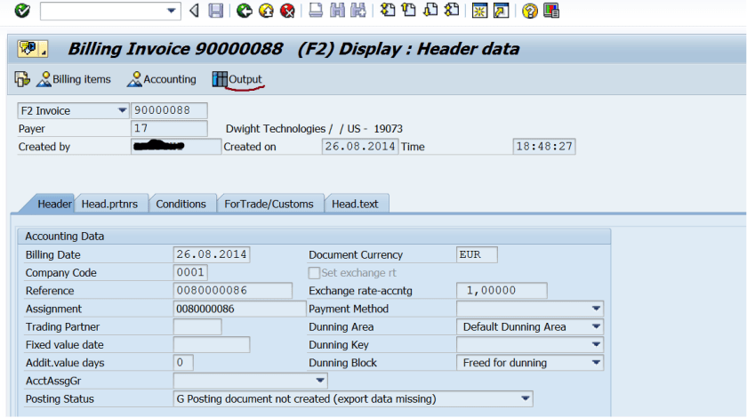
Task: Click the Created on date field
Action: click(360, 147)
